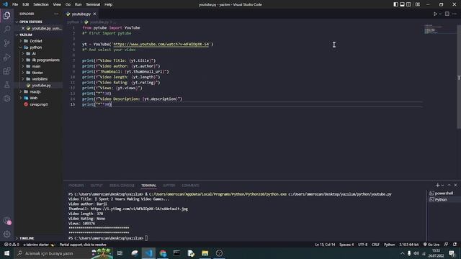Open the Go menu
Screen dimensions: 461x259
68,4
